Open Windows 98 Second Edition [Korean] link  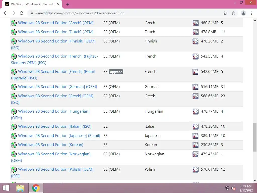[x=51, y=145]
